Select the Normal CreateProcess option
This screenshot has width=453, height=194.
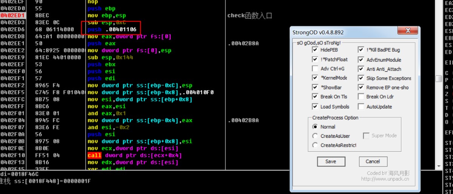(315, 127)
